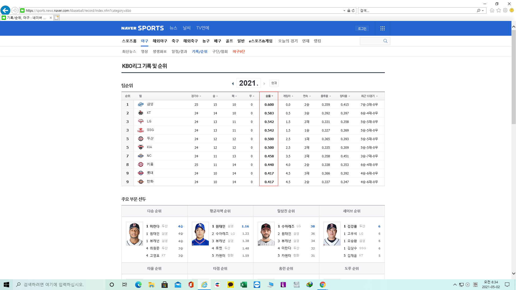Switch to 구단/협회 sub tab
516x290 pixels.
pyautogui.click(x=220, y=52)
